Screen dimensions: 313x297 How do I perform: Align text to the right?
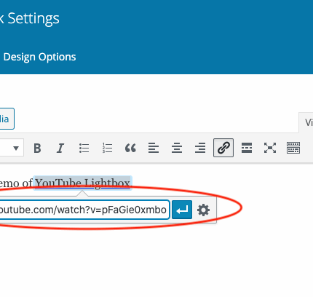click(200, 148)
